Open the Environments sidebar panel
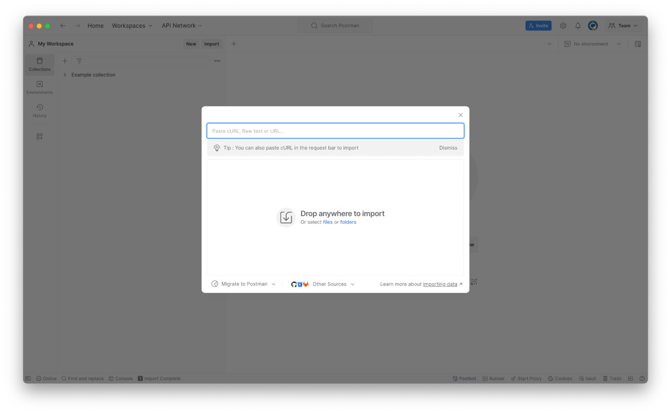This screenshot has width=671, height=414. [x=39, y=87]
